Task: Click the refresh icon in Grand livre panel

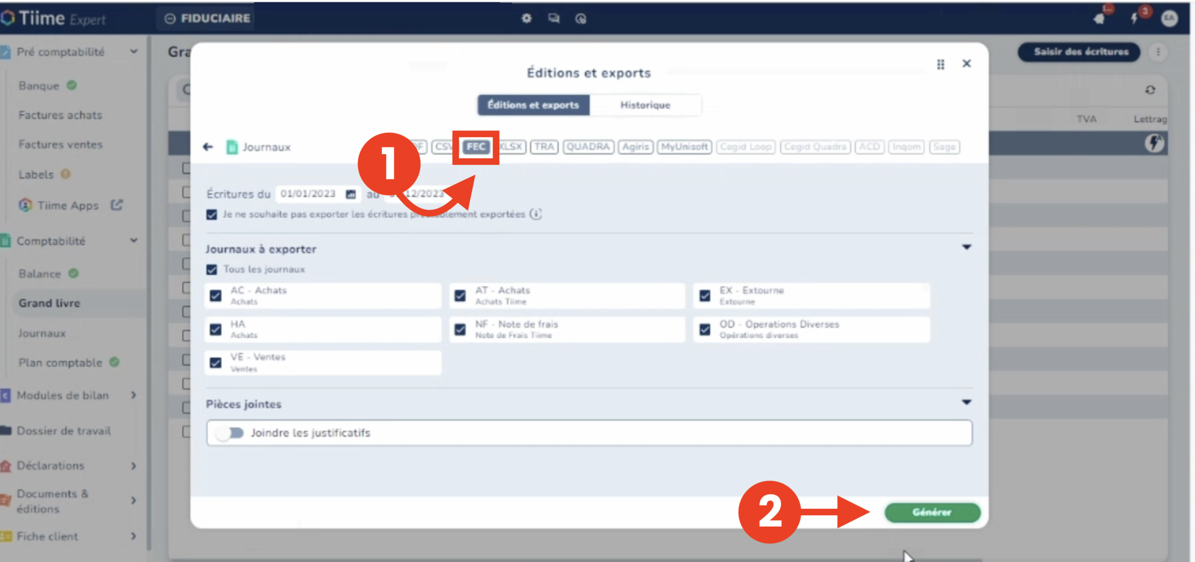Action: point(1150,90)
